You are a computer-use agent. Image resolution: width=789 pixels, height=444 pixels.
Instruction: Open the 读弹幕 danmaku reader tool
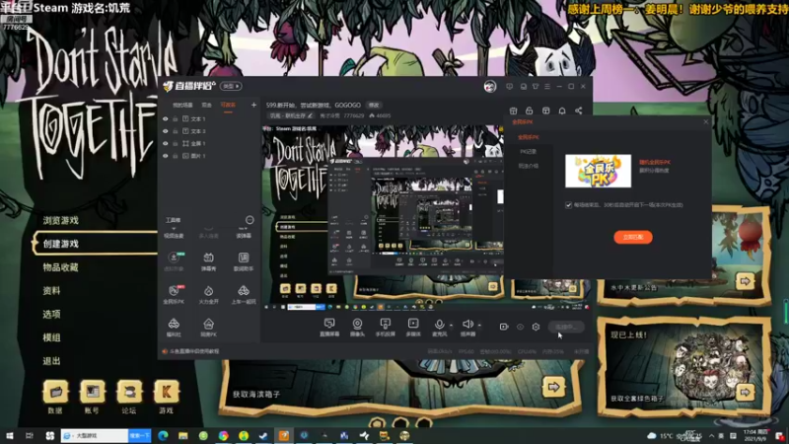coord(244,232)
